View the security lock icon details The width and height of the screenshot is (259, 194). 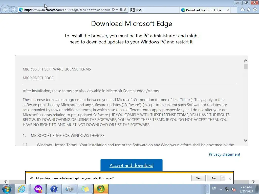(121, 10)
